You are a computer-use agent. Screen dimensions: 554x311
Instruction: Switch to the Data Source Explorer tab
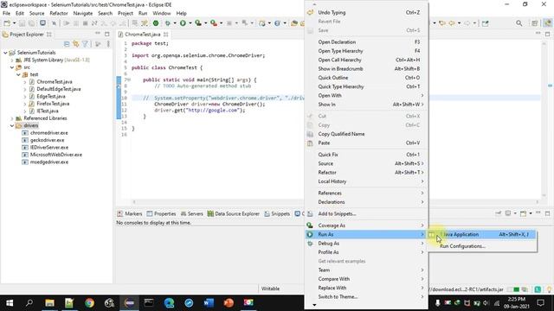click(234, 213)
